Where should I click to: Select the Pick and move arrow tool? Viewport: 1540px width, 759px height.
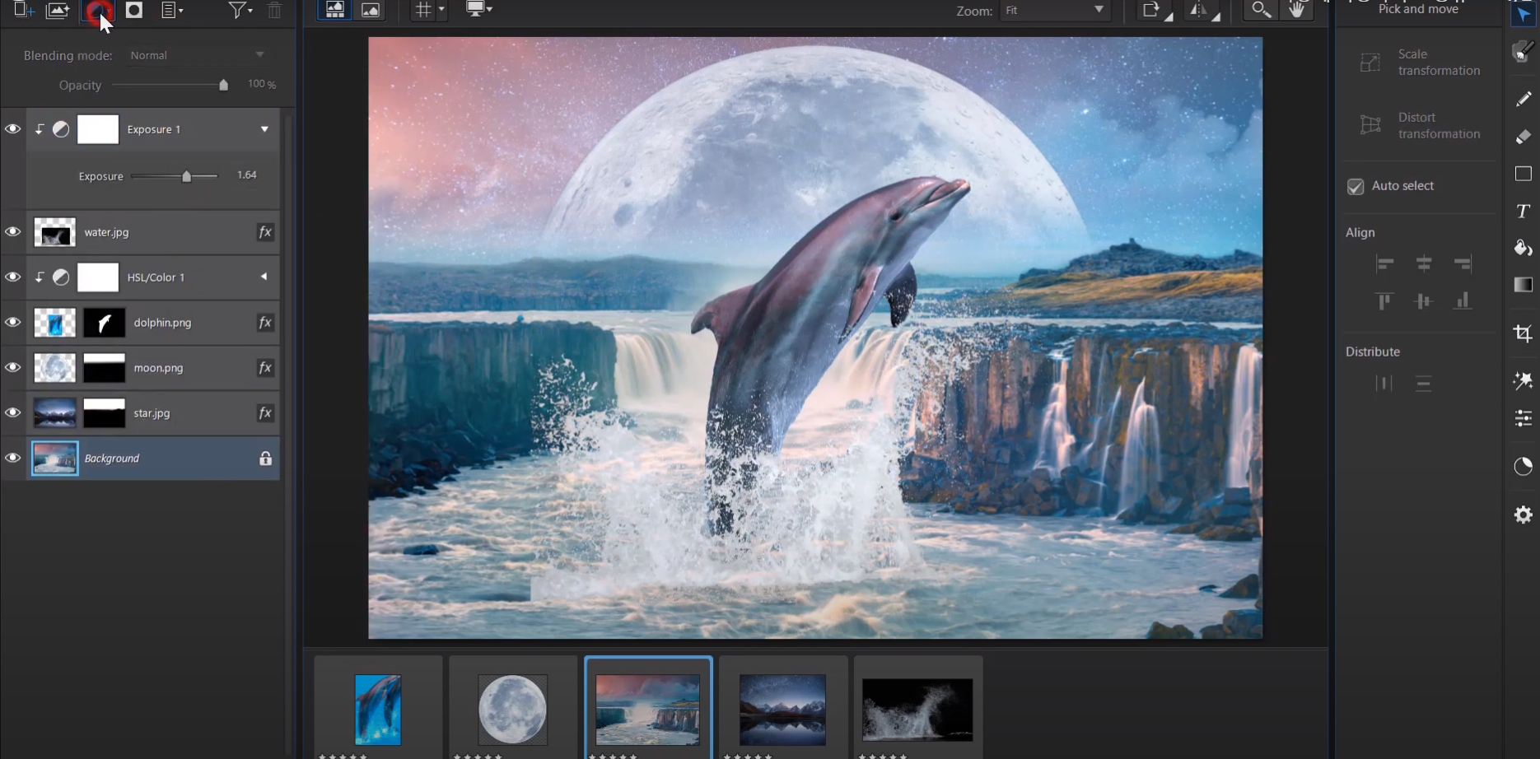tap(1524, 14)
